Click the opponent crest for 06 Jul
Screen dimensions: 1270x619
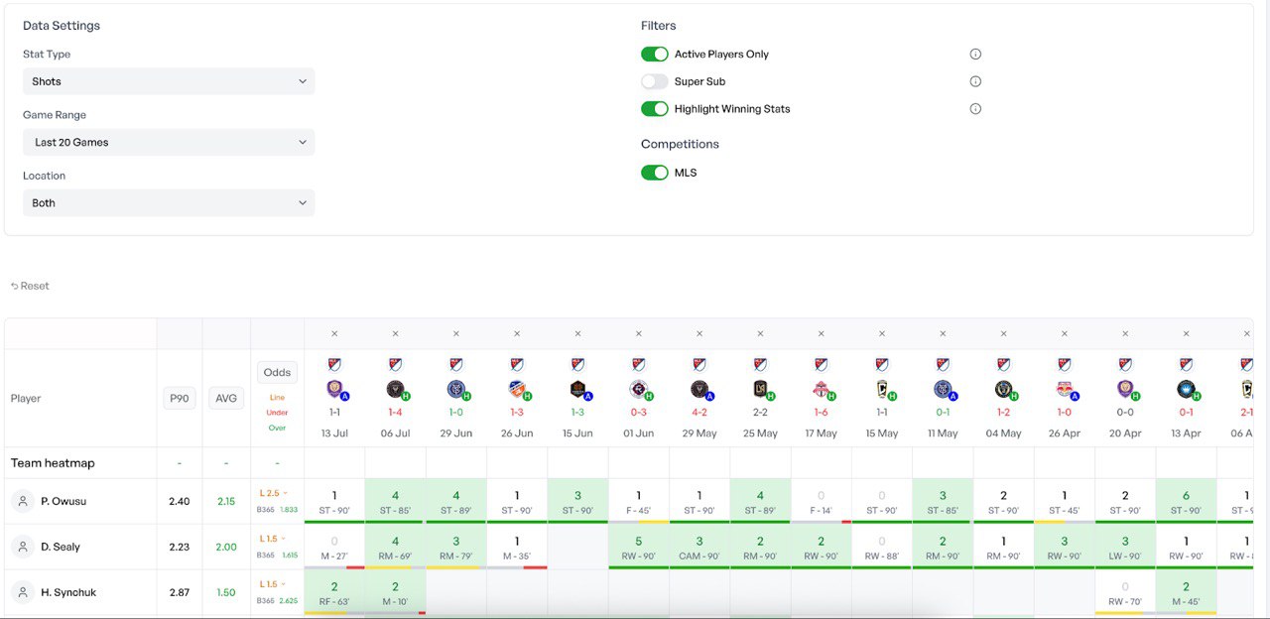396,389
